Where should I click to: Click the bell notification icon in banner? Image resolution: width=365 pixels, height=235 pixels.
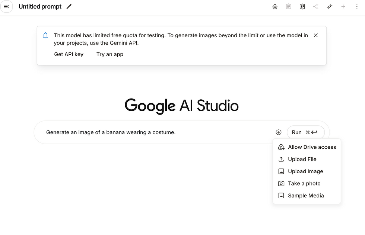[x=45, y=35]
